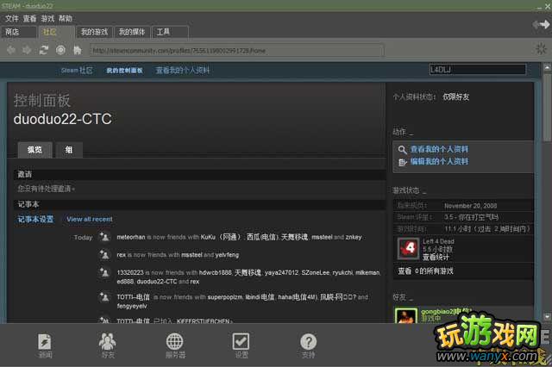The image size is (552, 367).
Task: Click 查看 0的所有游戏 link
Action: [425, 271]
